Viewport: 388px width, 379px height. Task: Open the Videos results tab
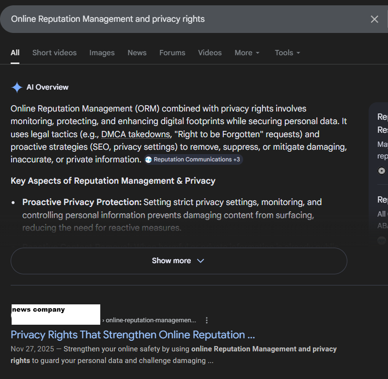[x=210, y=53]
